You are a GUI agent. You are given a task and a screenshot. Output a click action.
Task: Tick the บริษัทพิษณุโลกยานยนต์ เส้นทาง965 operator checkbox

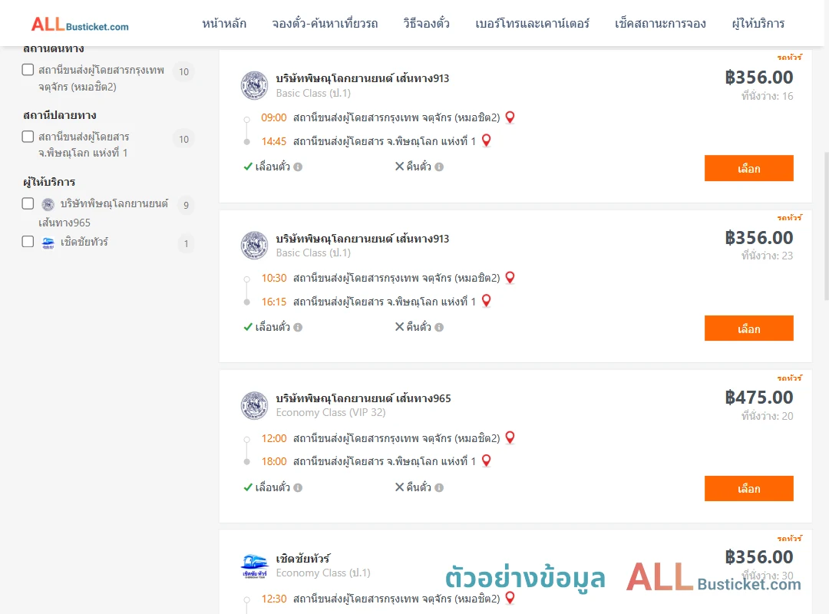click(28, 203)
